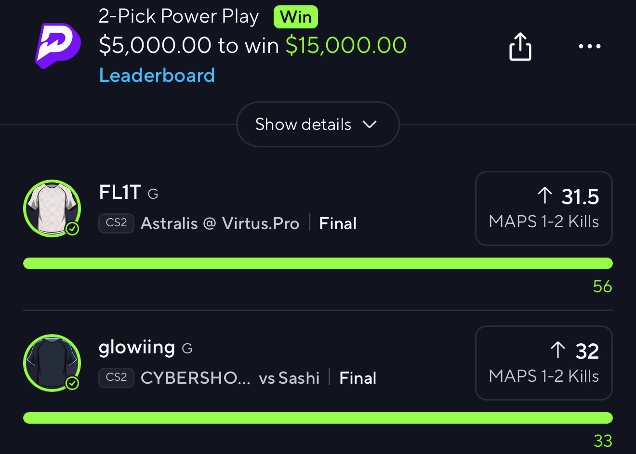This screenshot has width=636, height=454.
Task: Tap the up arrow beside 31.5
Action: [x=545, y=195]
